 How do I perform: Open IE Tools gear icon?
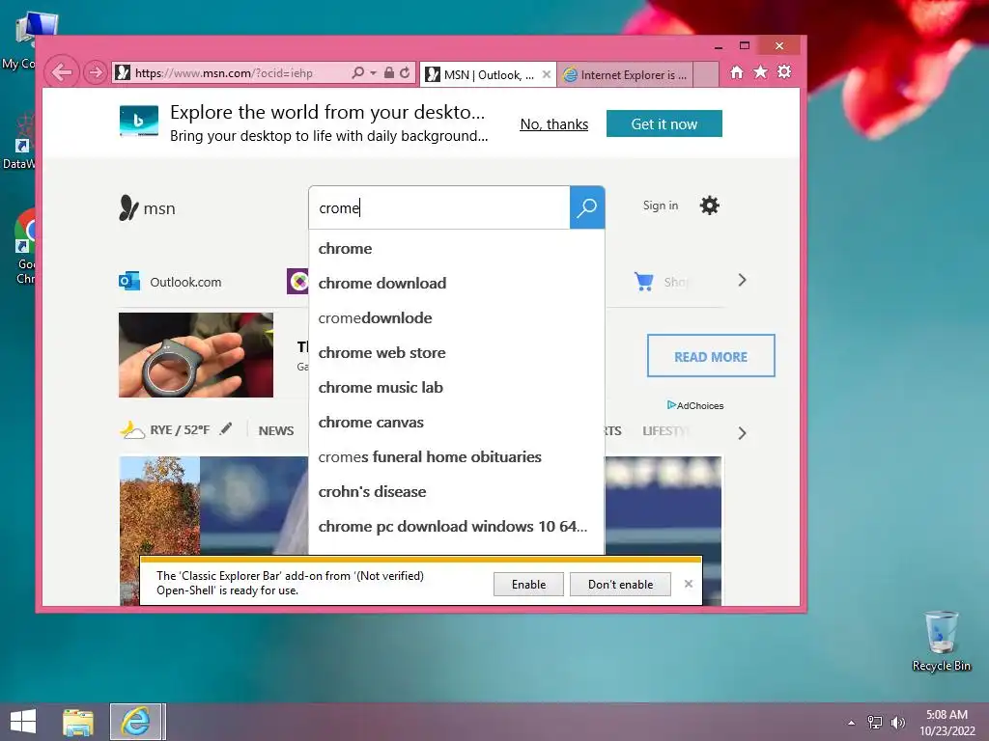[x=784, y=71]
